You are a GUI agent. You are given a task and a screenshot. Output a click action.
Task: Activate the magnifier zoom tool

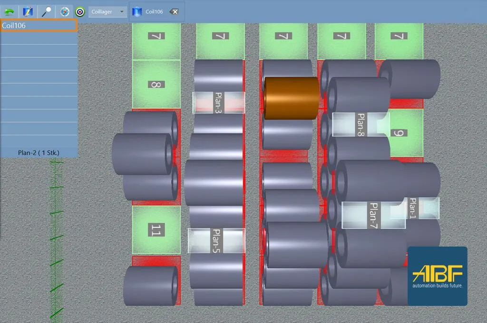click(46, 11)
